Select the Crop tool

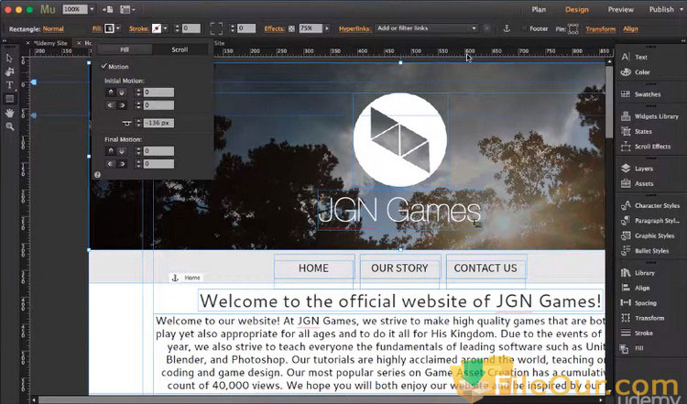point(9,71)
